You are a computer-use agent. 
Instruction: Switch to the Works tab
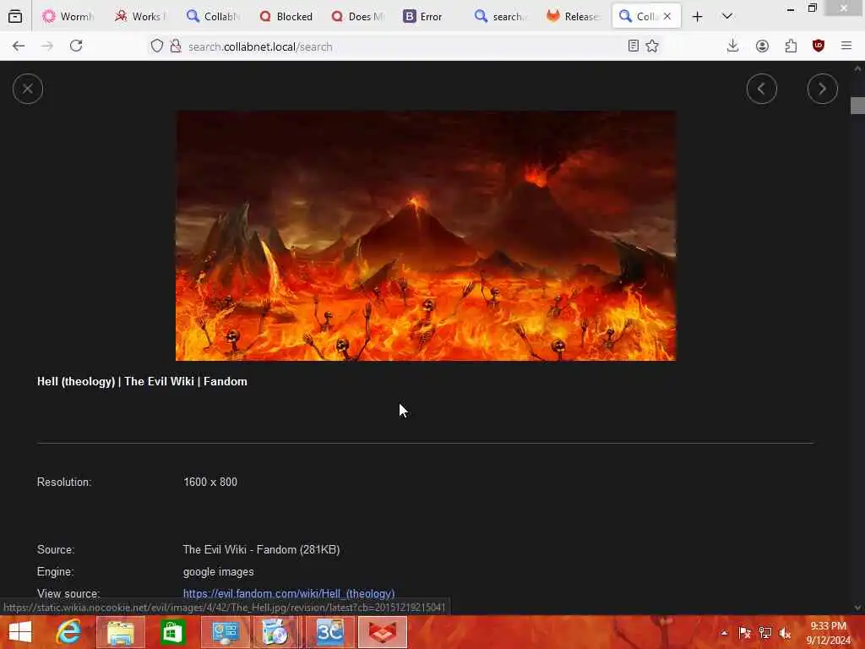tap(140, 17)
